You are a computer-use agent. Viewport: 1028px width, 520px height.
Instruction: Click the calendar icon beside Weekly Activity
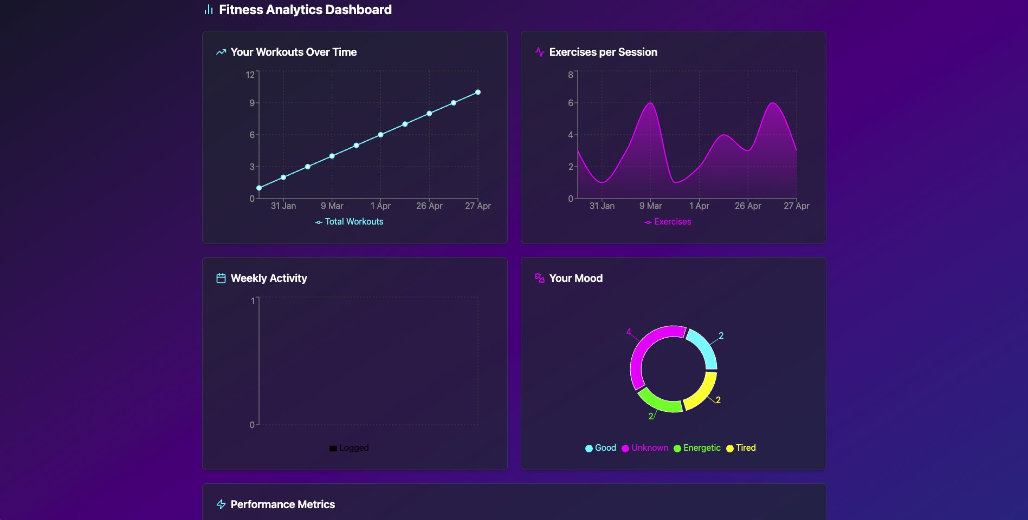point(221,278)
